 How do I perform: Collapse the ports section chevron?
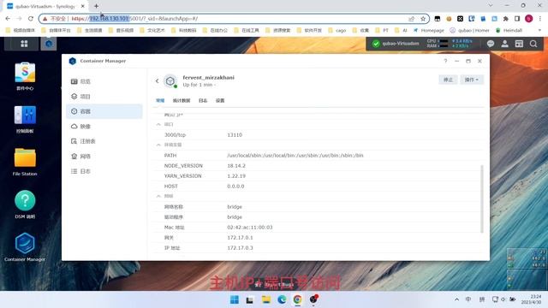pos(158,124)
